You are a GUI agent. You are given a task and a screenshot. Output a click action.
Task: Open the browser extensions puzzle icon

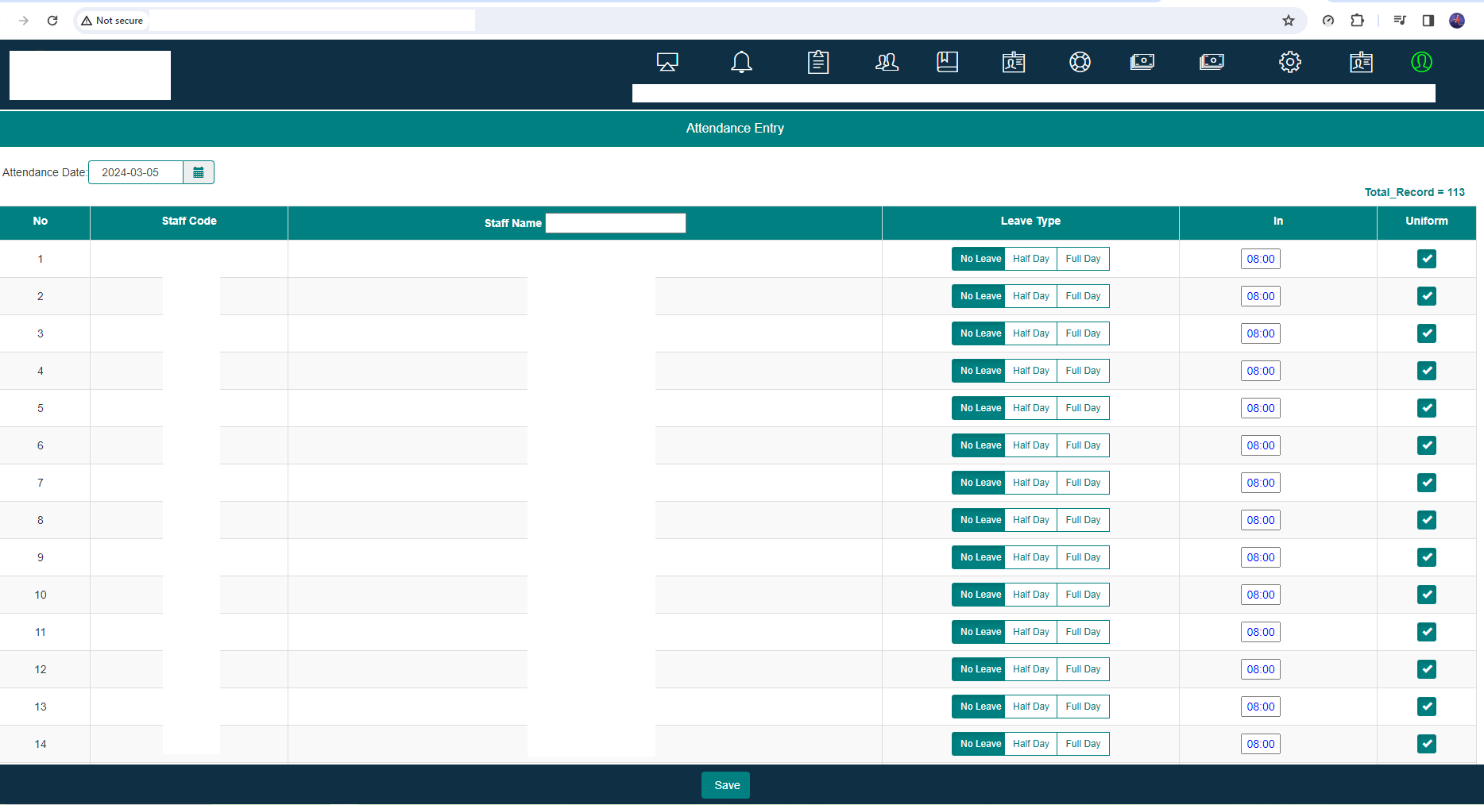1358,21
